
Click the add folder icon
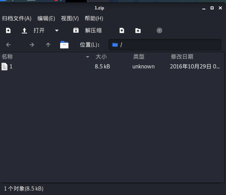[x=138, y=30]
